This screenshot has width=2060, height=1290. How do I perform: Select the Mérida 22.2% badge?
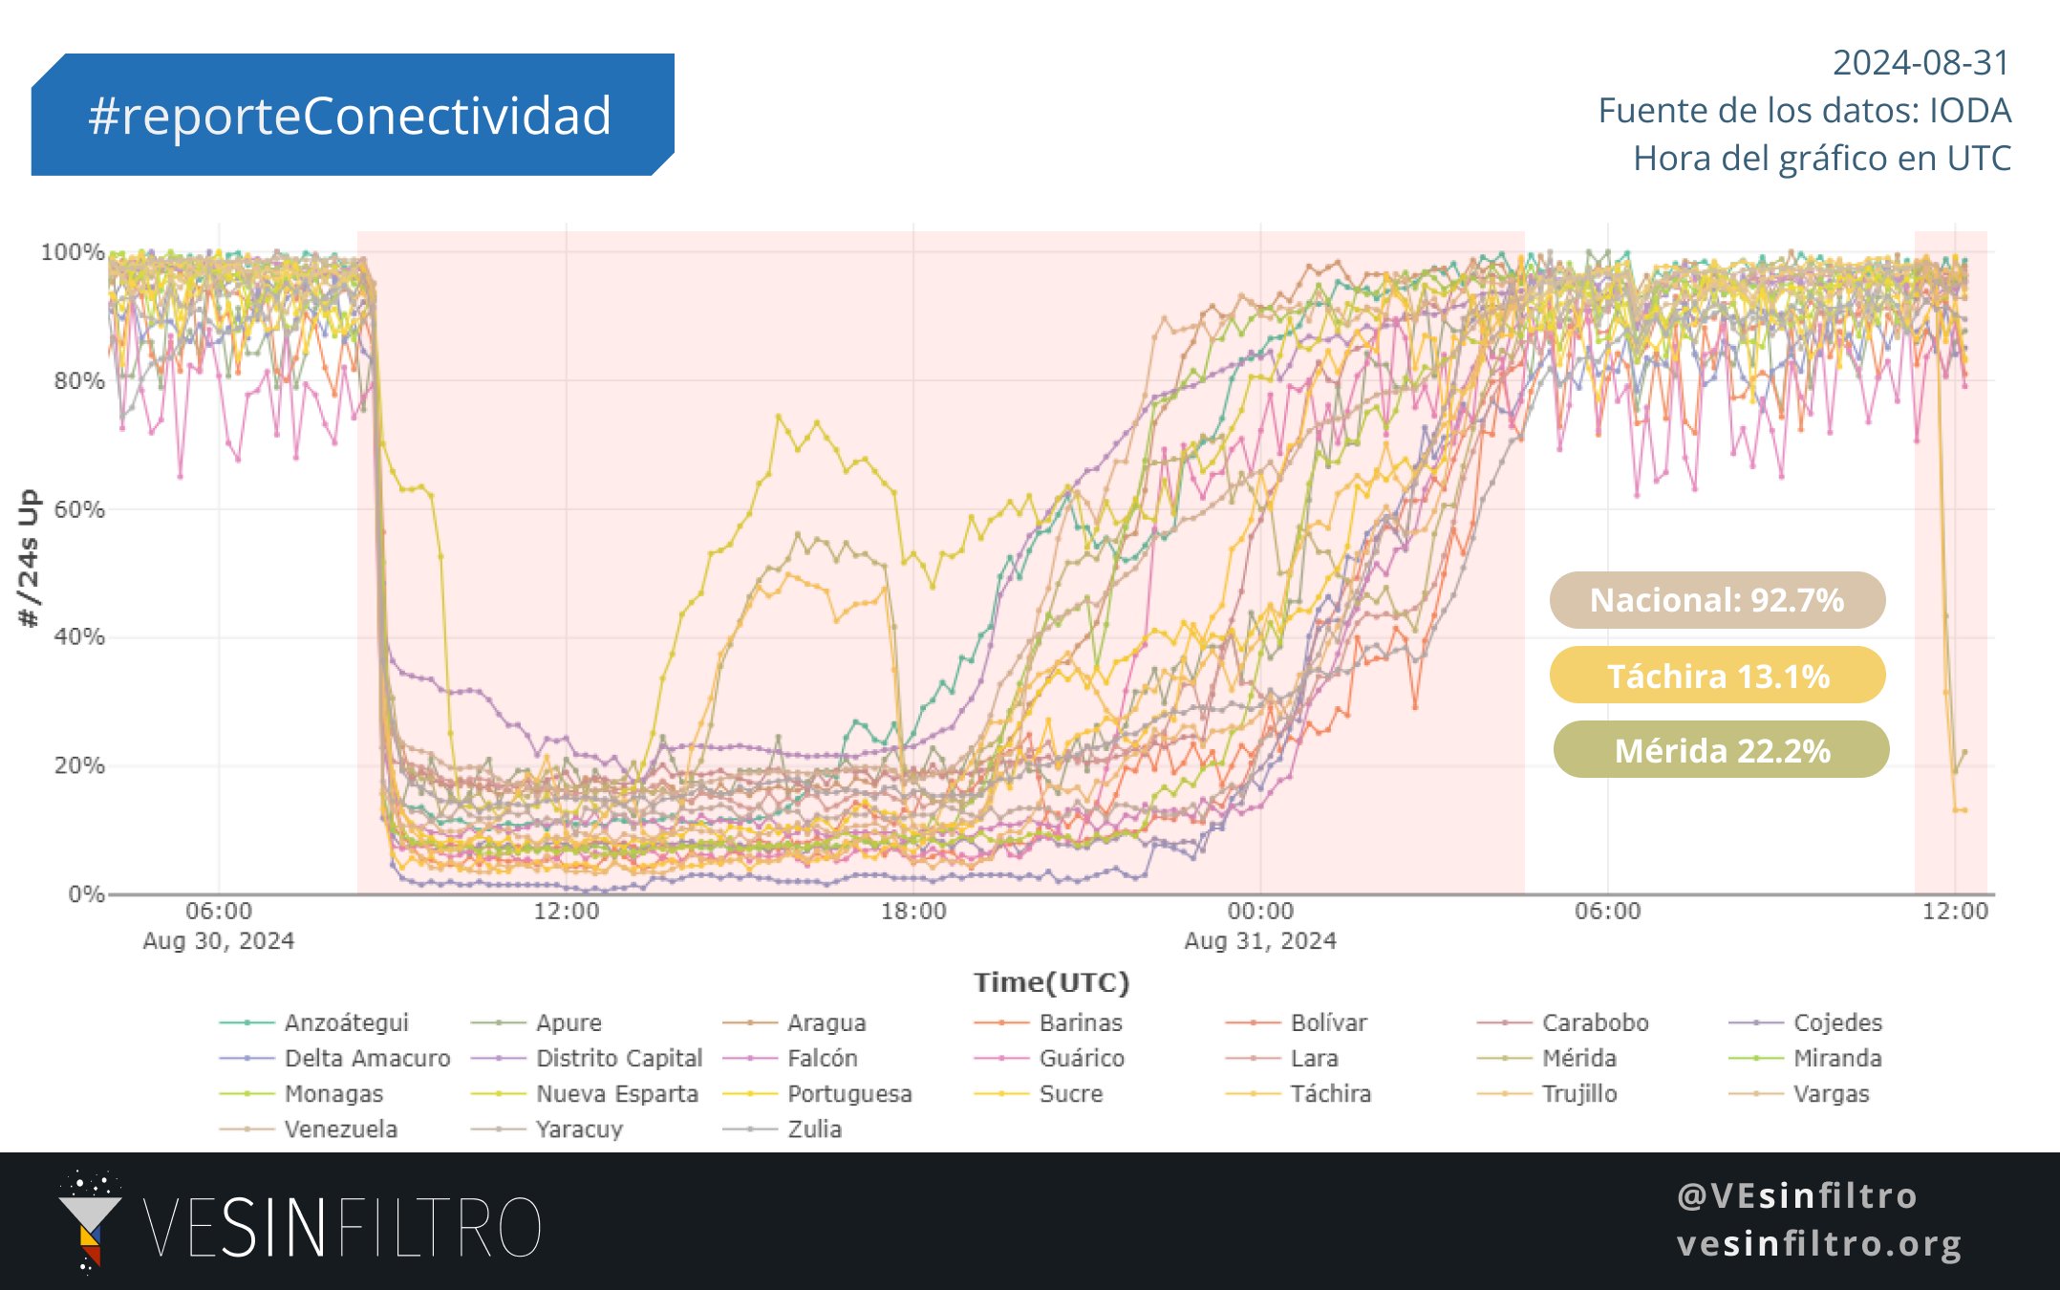1721,750
